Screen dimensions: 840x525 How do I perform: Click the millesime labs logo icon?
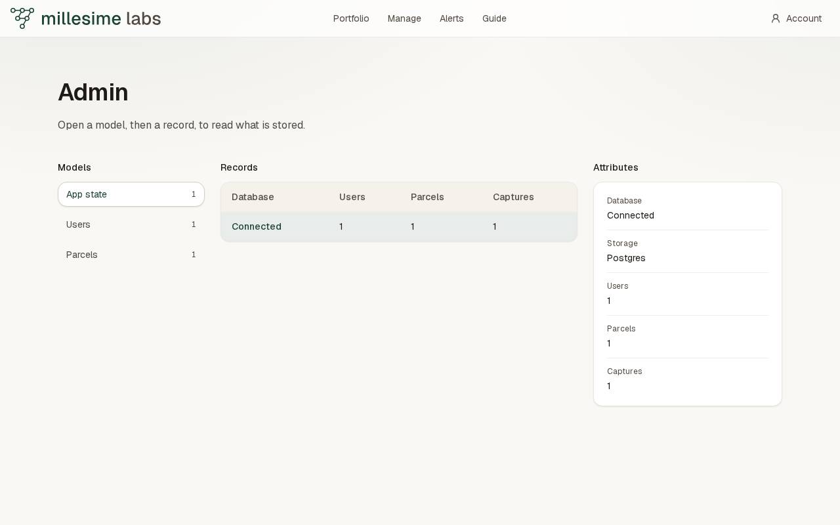(22, 18)
